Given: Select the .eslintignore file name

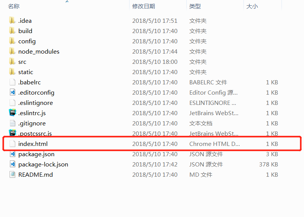Looking at the screenshot, I should [35, 103].
